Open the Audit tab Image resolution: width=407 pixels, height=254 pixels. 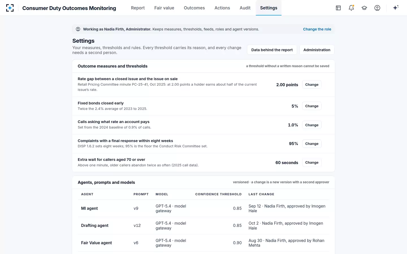click(245, 8)
